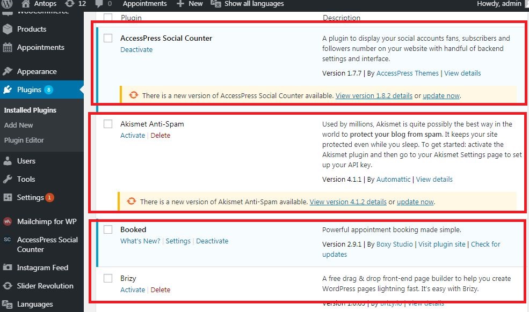Select the Booked plugin checkbox
This screenshot has height=312, width=529.
pyautogui.click(x=108, y=229)
